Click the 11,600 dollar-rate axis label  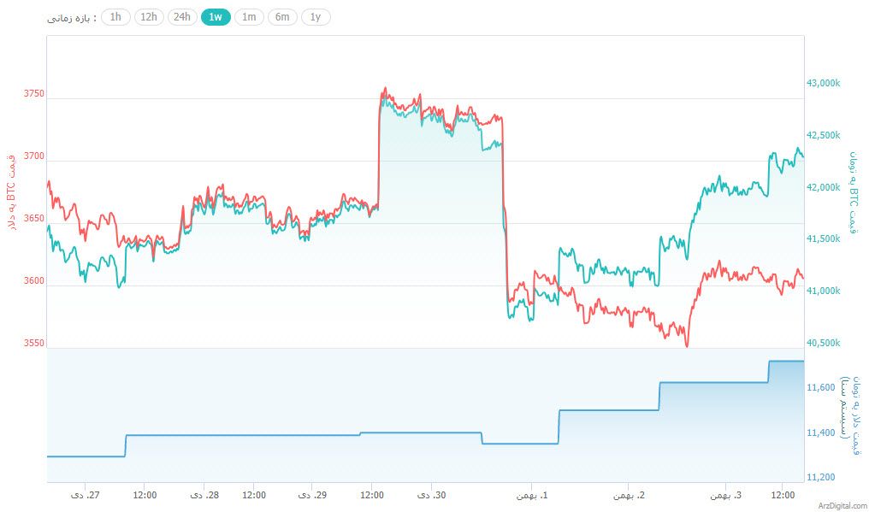[821, 388]
